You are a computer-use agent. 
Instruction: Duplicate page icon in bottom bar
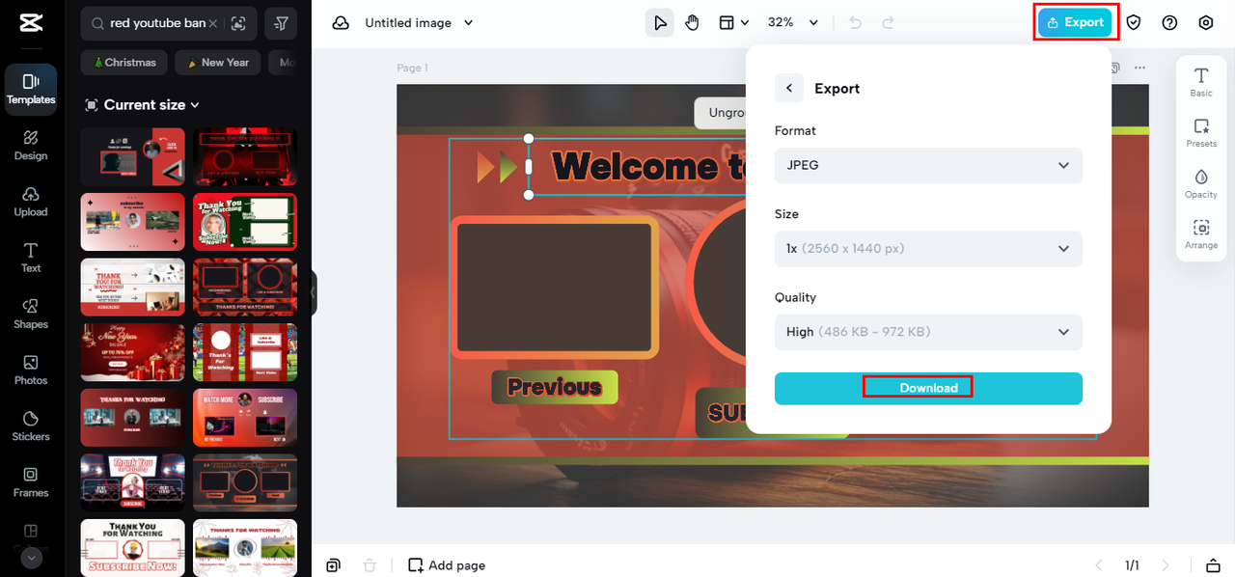[333, 565]
